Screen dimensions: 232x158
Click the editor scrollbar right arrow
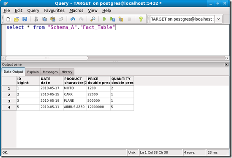point(227,58)
